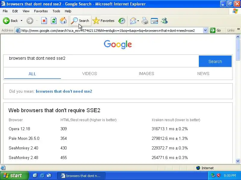
Task: Expand the Mail dropdown arrow
Action: pos(138,21)
